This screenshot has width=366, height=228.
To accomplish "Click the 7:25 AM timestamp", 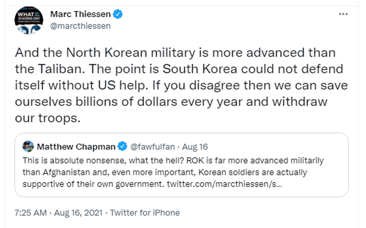I will (x=31, y=213).
